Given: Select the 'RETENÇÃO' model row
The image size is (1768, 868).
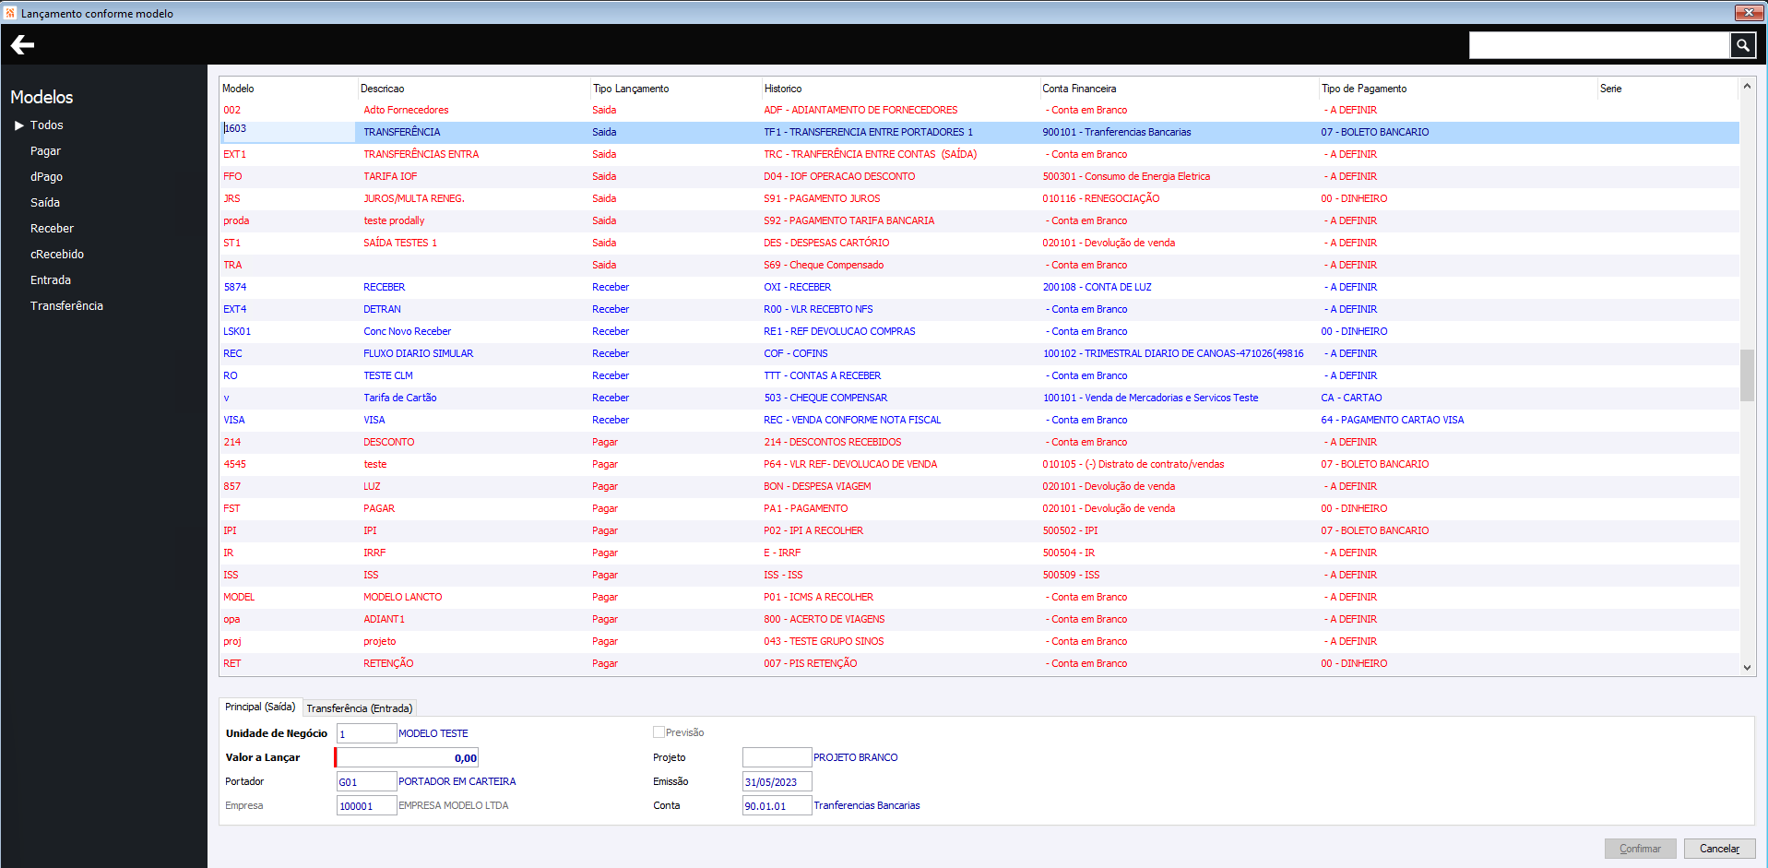Looking at the screenshot, I should [x=979, y=663].
